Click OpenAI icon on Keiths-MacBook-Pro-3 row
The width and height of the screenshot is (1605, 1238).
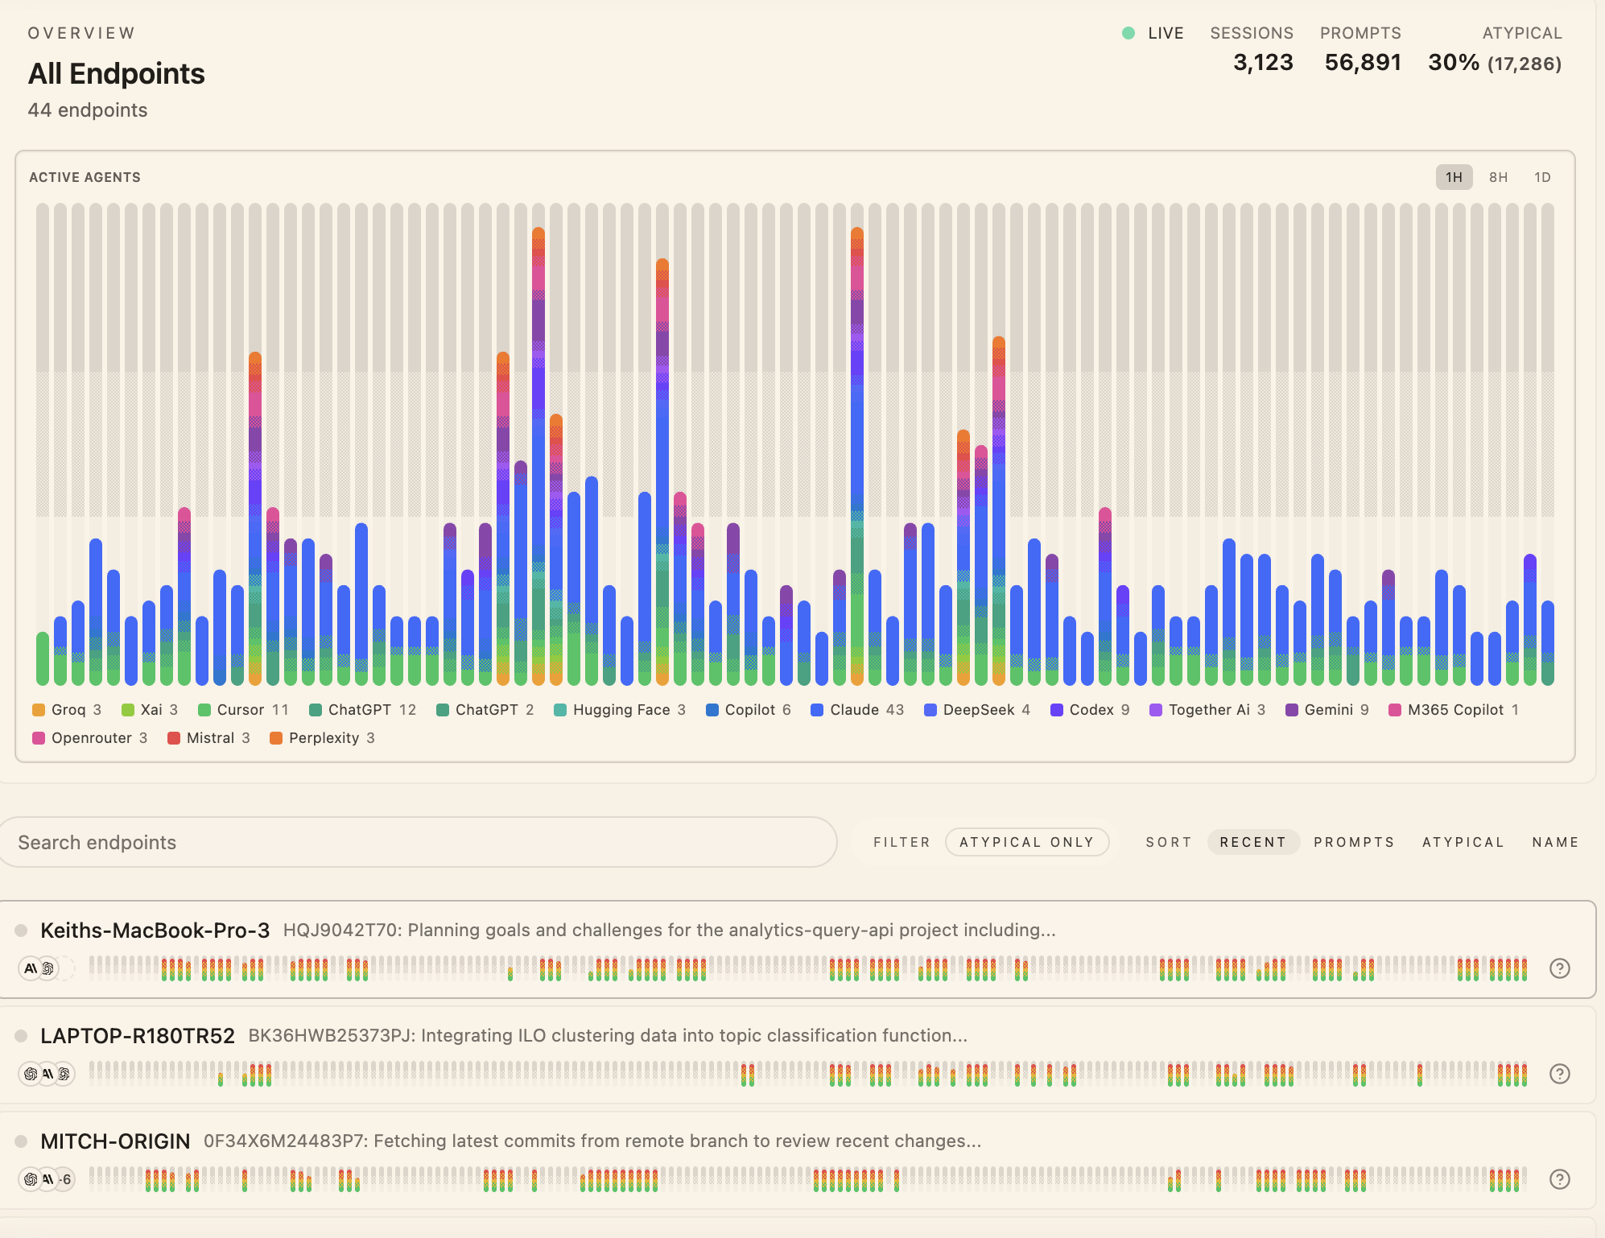[48, 968]
